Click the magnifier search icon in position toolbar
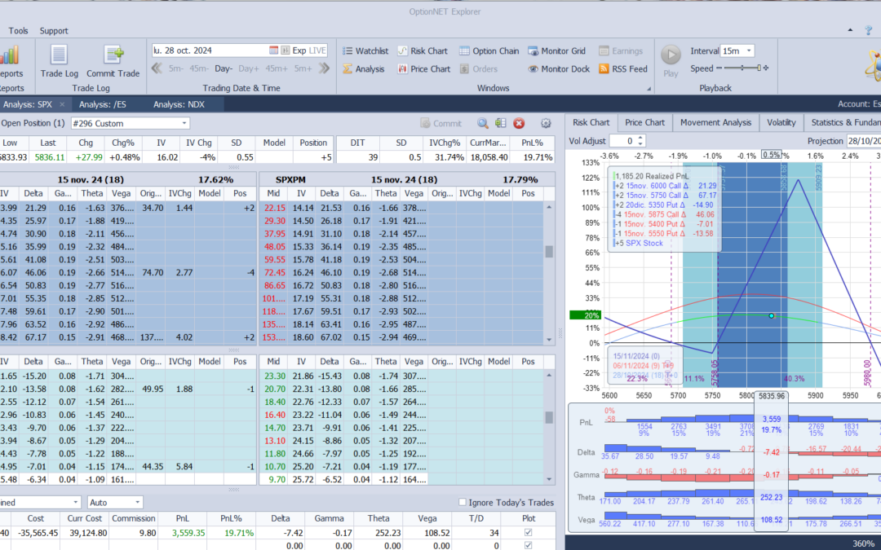 (483, 124)
